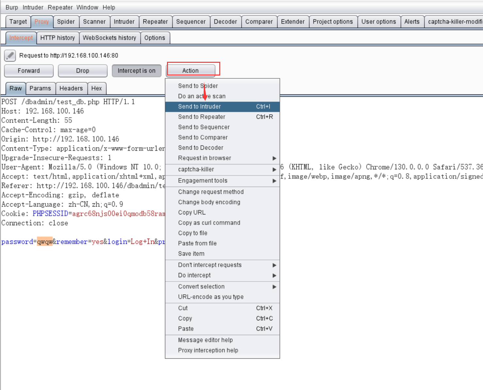Switch to the Intruder main tab
Viewport: 483px width, 390px height.
[x=124, y=22]
